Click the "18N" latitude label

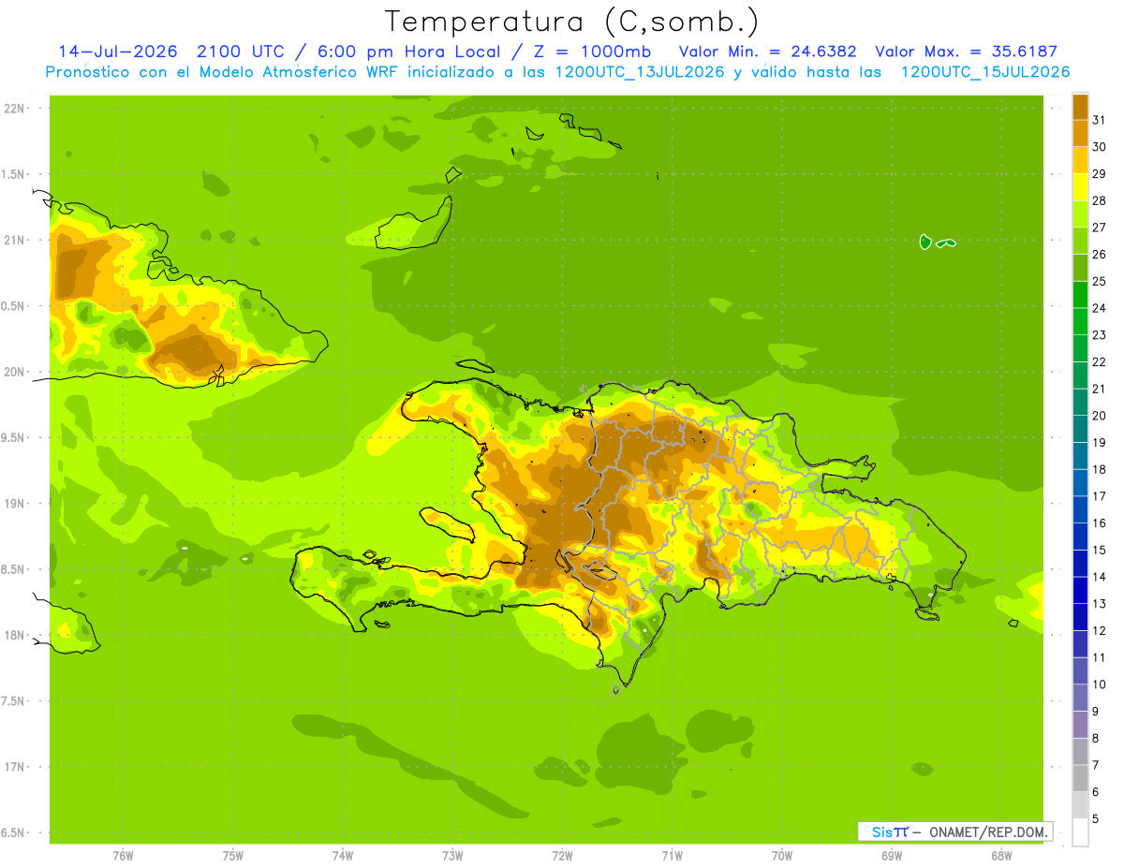[x=15, y=635]
